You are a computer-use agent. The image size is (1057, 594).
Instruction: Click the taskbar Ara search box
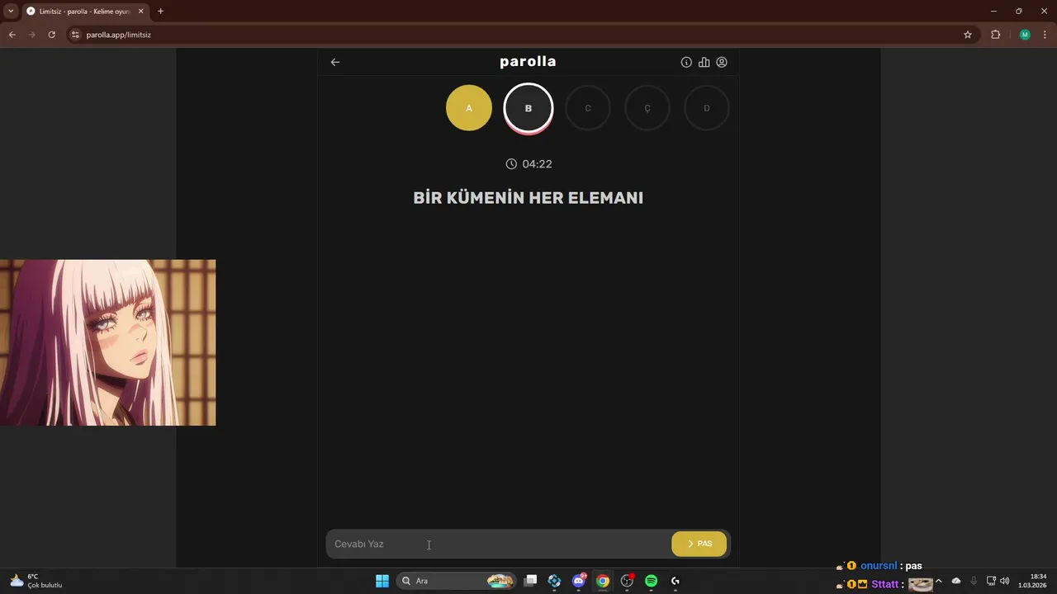coord(455,581)
